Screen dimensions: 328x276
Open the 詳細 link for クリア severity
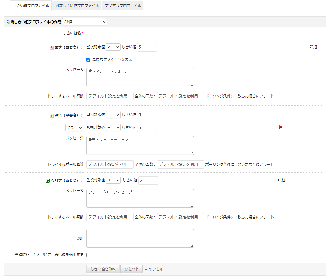click(x=281, y=180)
